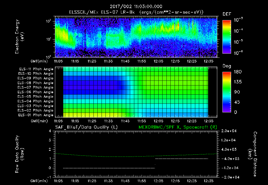The width and height of the screenshot is (268, 185).
Task: Click the ELS-05 Pitch Angle row label
Action: click(36, 97)
